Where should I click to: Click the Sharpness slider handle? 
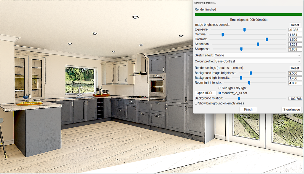click(x=241, y=49)
